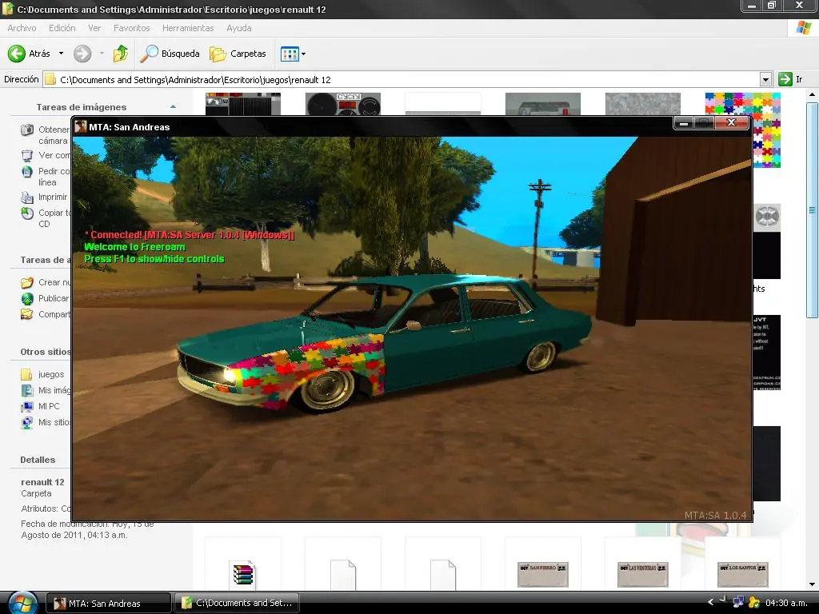Screen dimensions: 819x614
Task: Open the Atrás history dropdown arrow
Action: 61,54
